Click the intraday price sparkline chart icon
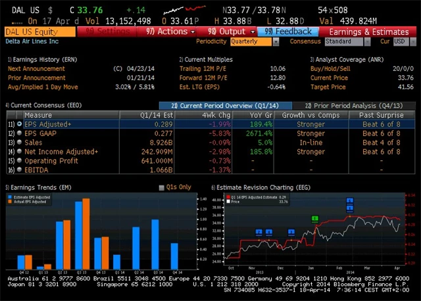The width and height of the screenshot is (421, 301). pos(182,11)
